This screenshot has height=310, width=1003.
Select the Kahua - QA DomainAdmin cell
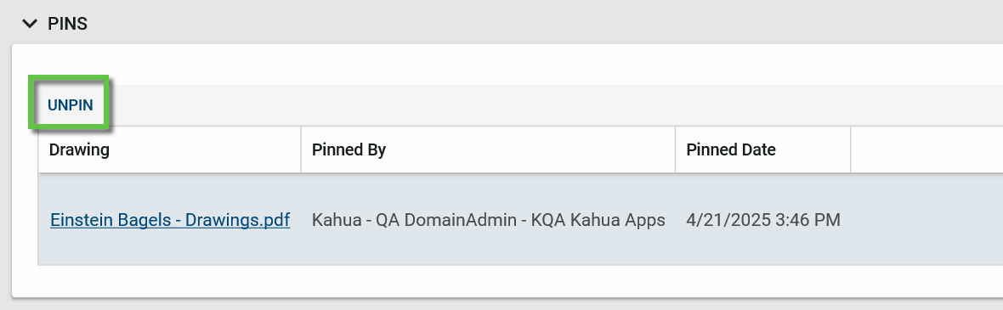488,220
